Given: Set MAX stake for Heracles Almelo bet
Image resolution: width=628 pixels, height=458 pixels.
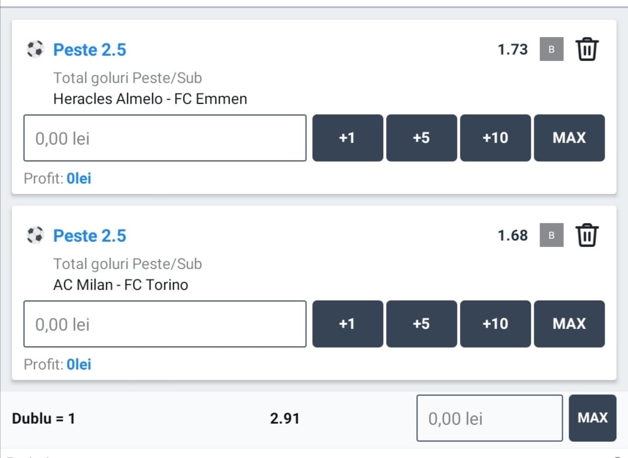Looking at the screenshot, I should click(569, 138).
